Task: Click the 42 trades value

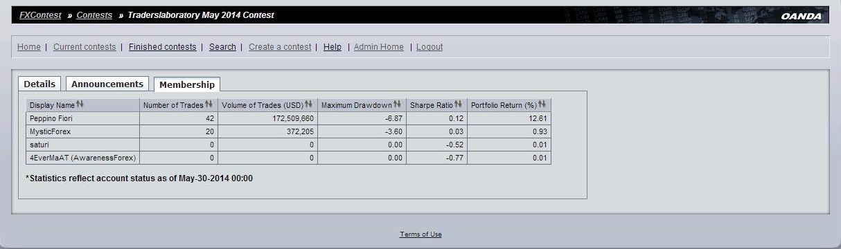Action: (210, 118)
